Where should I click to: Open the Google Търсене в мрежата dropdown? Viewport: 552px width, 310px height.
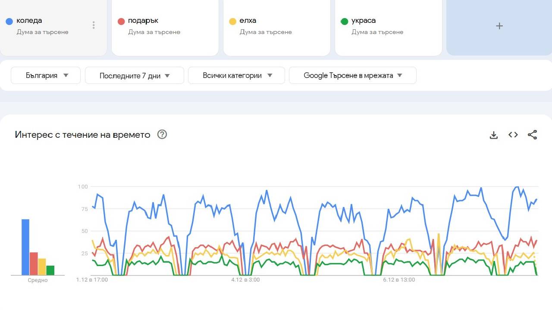pyautogui.click(x=352, y=75)
